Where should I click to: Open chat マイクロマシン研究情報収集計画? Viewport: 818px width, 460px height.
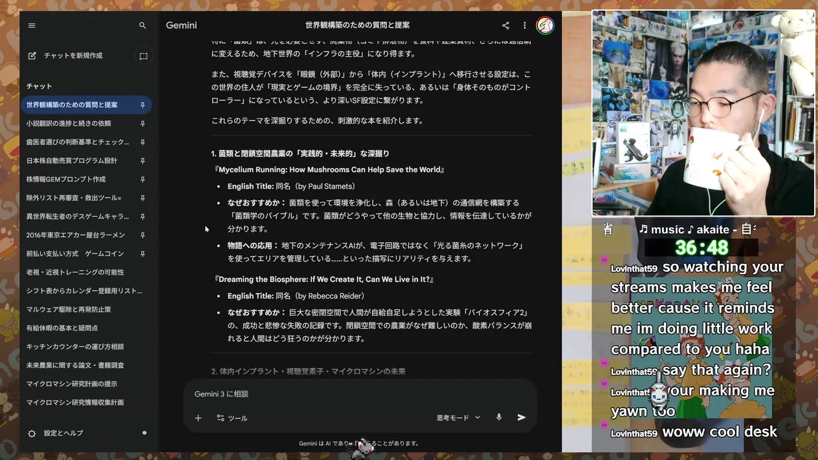click(86, 402)
